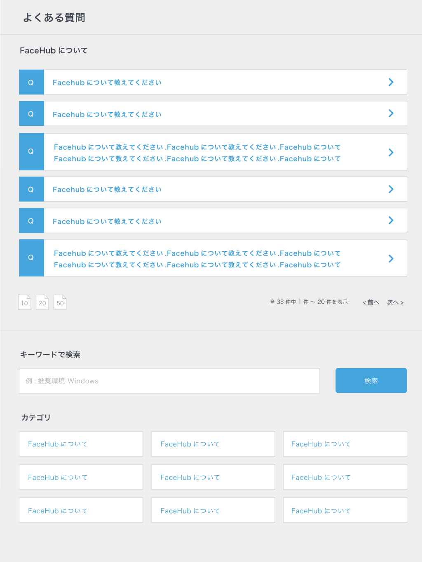Screen dimensions: 422x562
Task: Go to next page with '次へ >'
Action: [395, 302]
